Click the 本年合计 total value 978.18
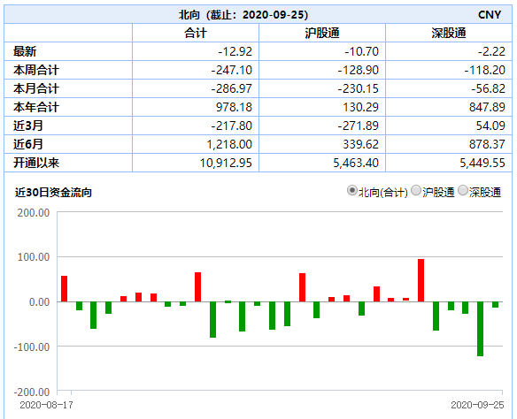517x419 pixels. click(x=234, y=107)
